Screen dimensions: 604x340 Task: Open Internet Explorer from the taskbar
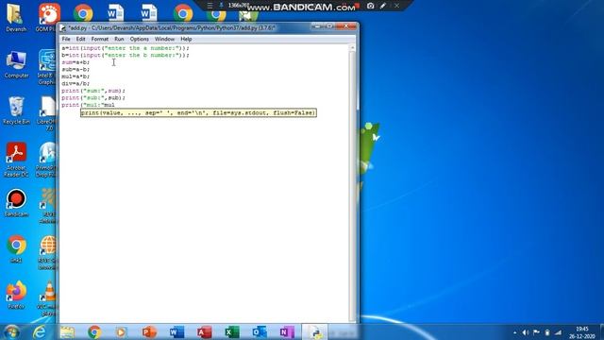pos(40,331)
